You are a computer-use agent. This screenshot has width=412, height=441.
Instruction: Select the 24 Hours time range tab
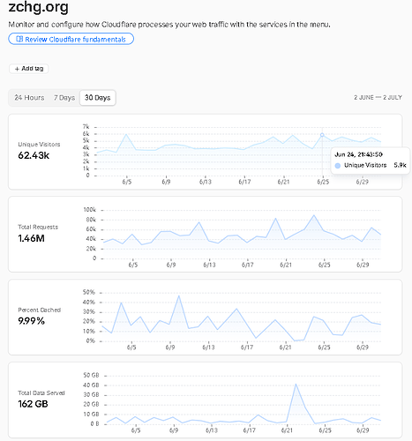coord(29,98)
